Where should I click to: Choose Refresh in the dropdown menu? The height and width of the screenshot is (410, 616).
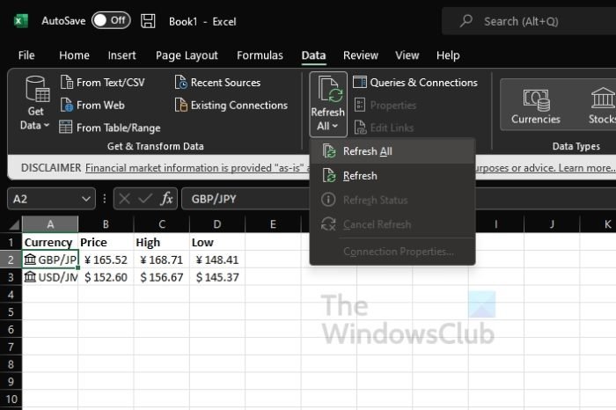point(360,176)
